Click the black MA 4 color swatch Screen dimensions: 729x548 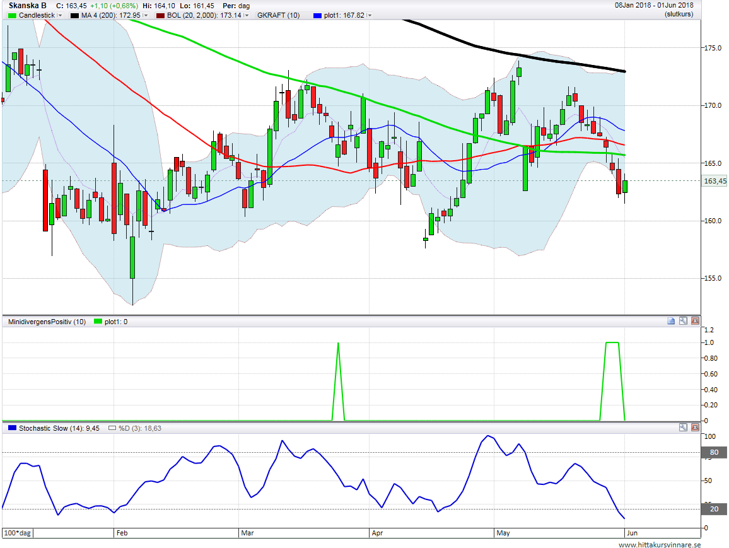tap(74, 15)
